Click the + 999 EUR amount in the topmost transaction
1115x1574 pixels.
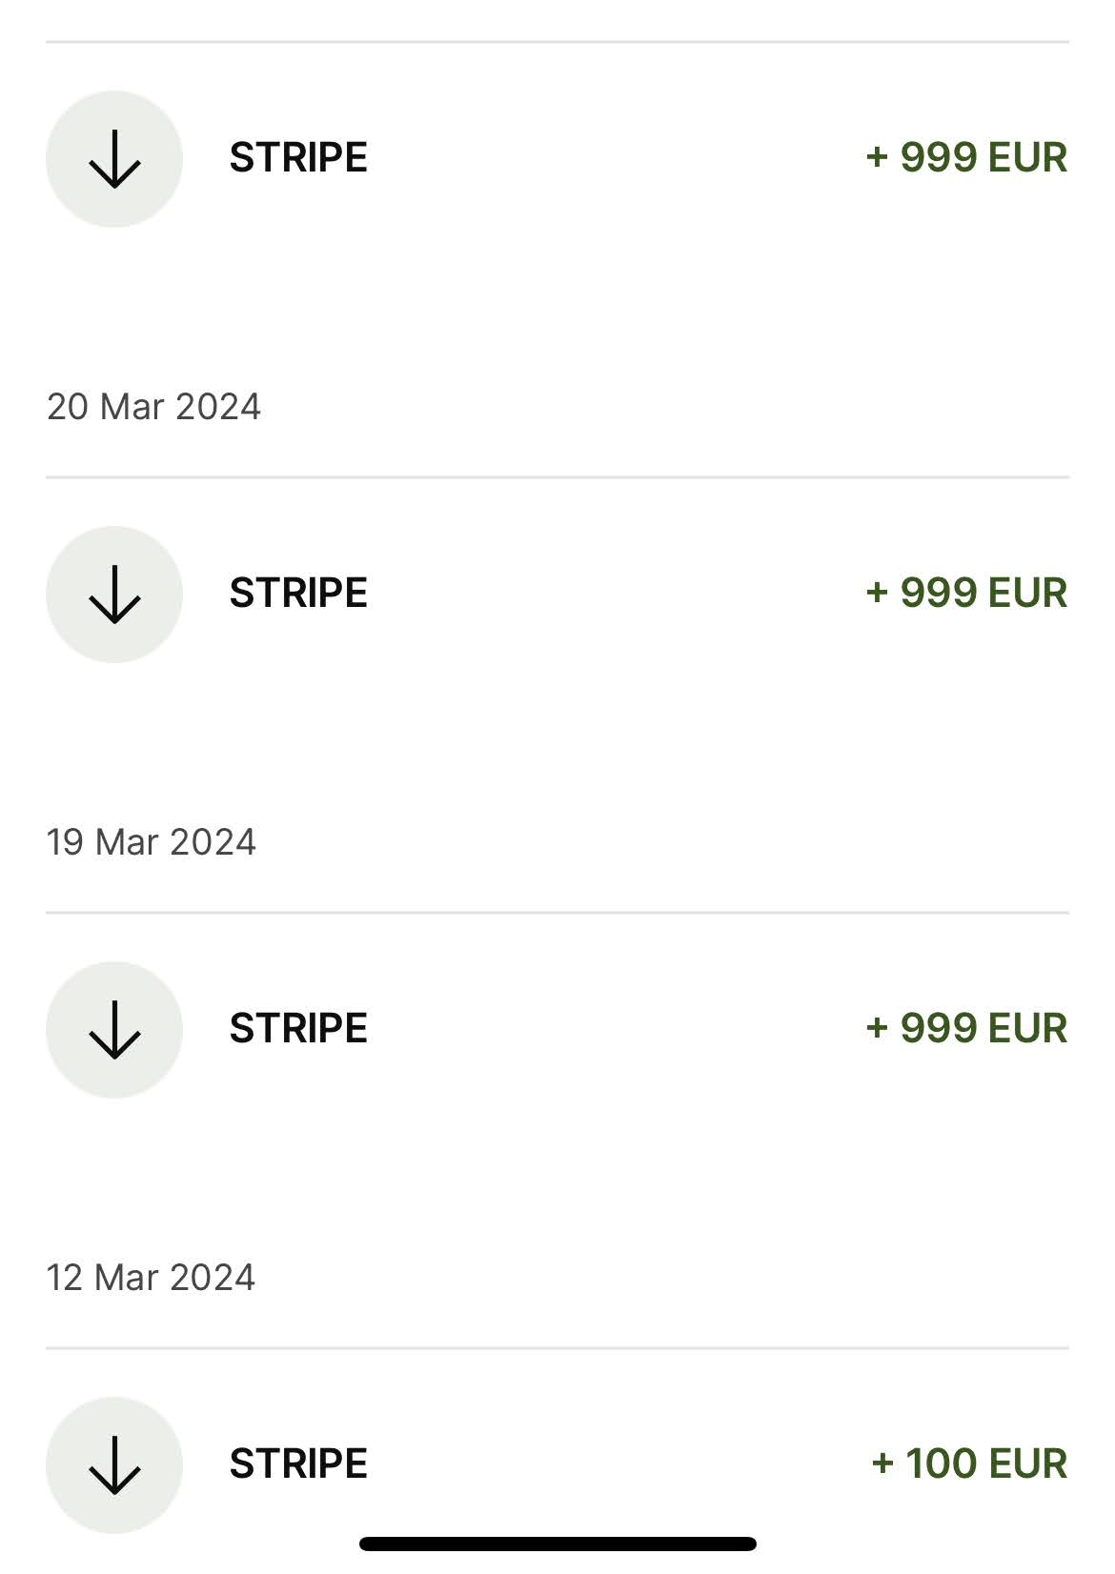pos(966,158)
